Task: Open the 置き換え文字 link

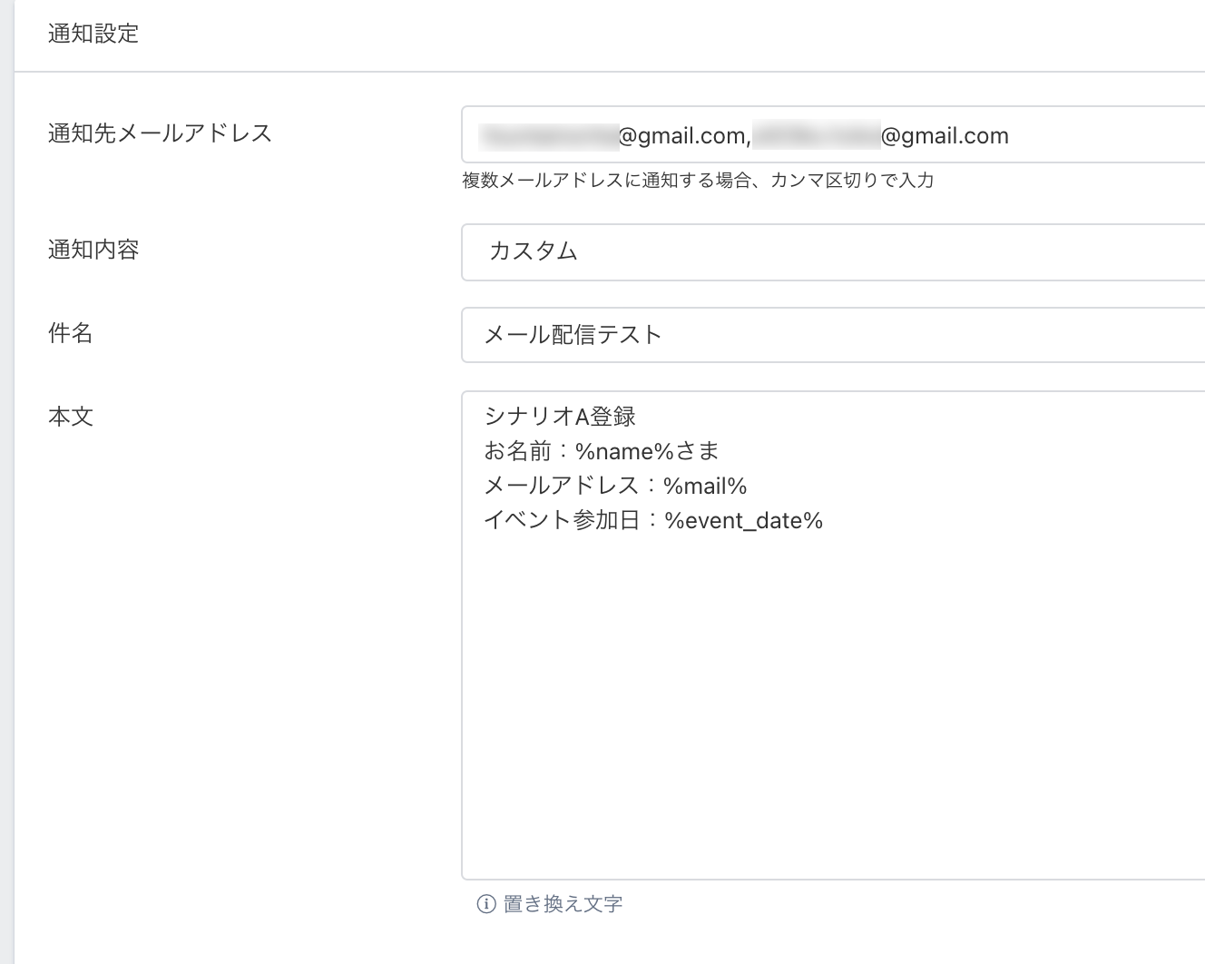Action: click(x=563, y=904)
